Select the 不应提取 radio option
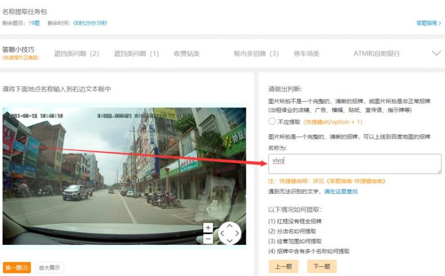445x276 pixels. pyautogui.click(x=272, y=122)
